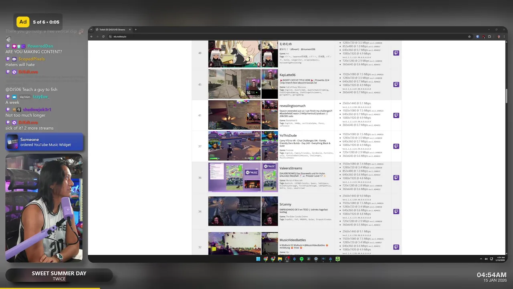Open Twitch icon for SrLenny stream
This screenshot has width=513, height=289.
pos(396,212)
